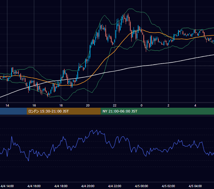Click the 2 hour label on price chart
The image size is (214, 189).
coord(168,106)
